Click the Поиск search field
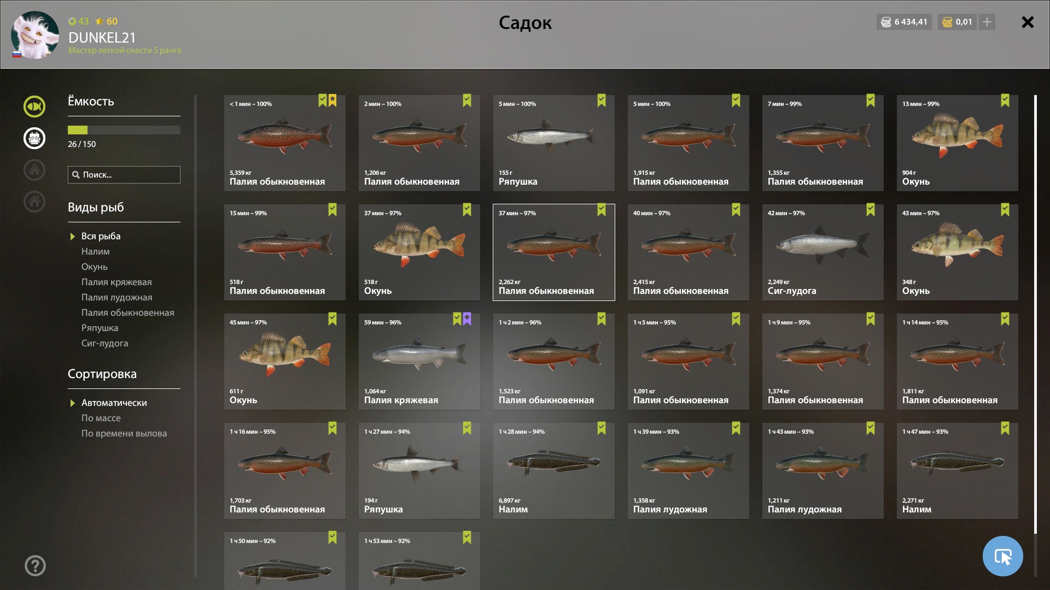 124,175
